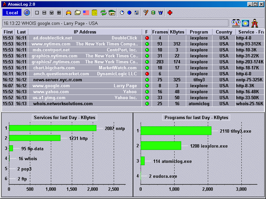
Task: Click the blue W icon
Action: point(161,13)
